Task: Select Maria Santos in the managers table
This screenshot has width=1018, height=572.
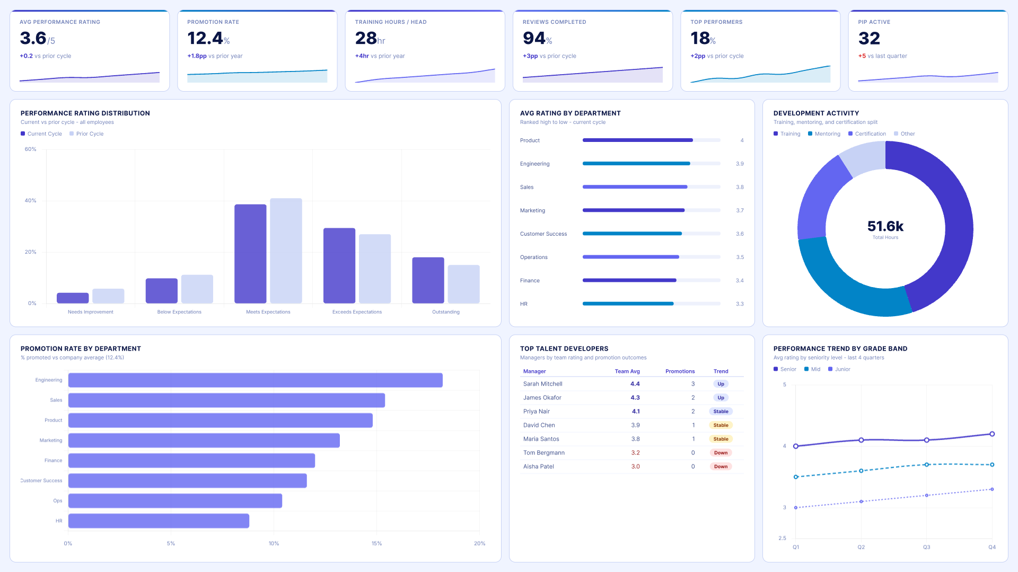Action: point(632,439)
